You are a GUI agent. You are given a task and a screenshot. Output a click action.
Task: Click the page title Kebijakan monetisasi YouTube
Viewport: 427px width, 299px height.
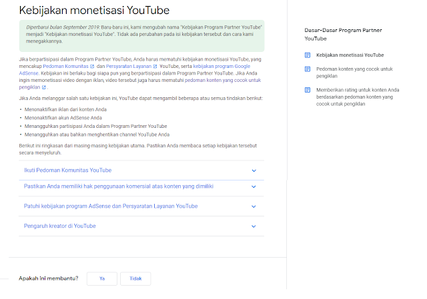(x=94, y=11)
